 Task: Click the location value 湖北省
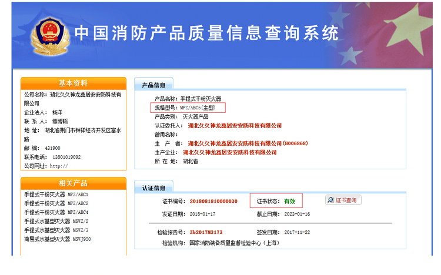pos(191,162)
